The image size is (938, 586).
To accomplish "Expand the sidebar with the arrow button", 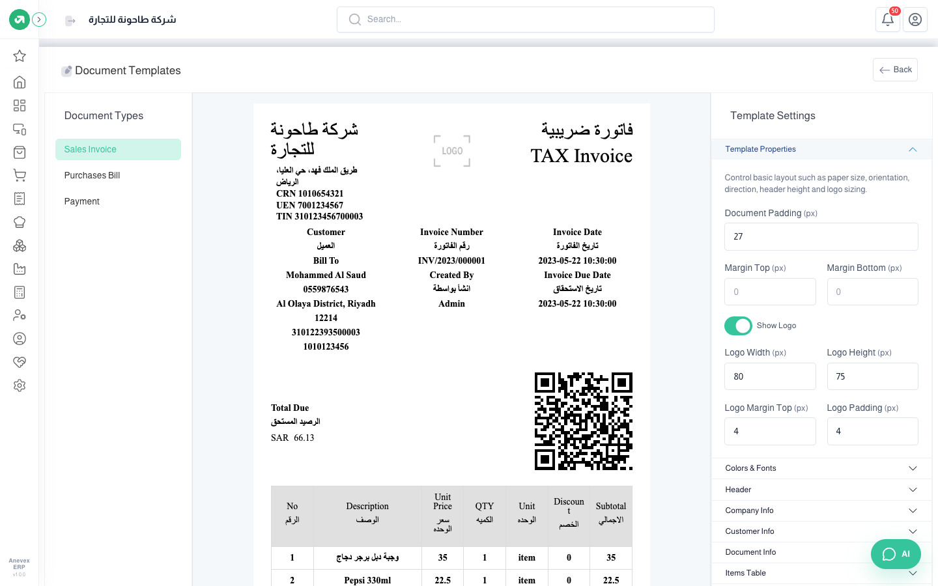I will coord(39,20).
